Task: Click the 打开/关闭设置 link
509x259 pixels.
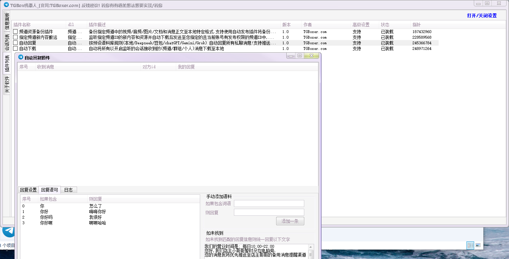Action: click(x=482, y=15)
